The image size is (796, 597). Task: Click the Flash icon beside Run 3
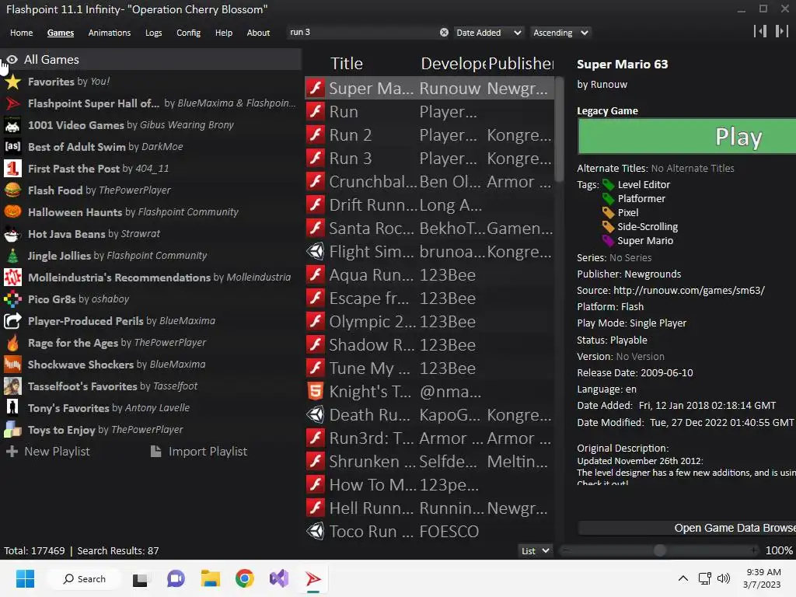coord(316,159)
